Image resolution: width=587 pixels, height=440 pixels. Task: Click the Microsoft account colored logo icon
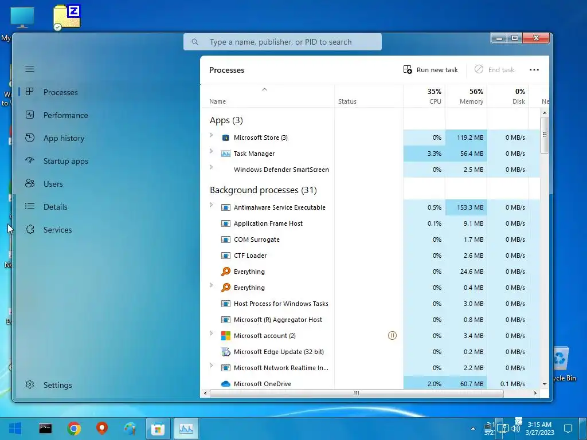(225, 336)
